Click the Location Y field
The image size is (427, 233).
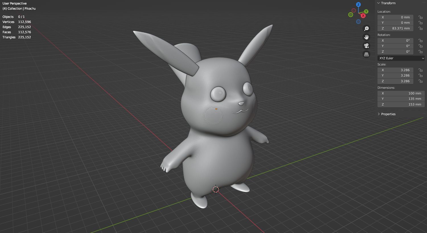coord(395,23)
